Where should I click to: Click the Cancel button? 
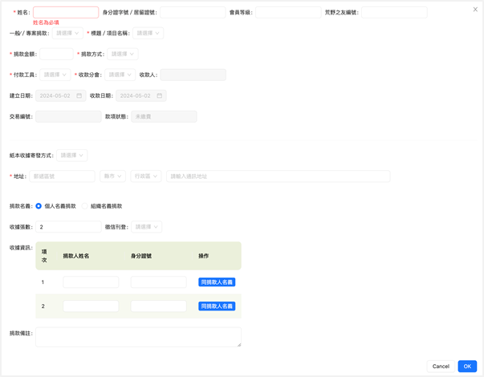[441, 366]
